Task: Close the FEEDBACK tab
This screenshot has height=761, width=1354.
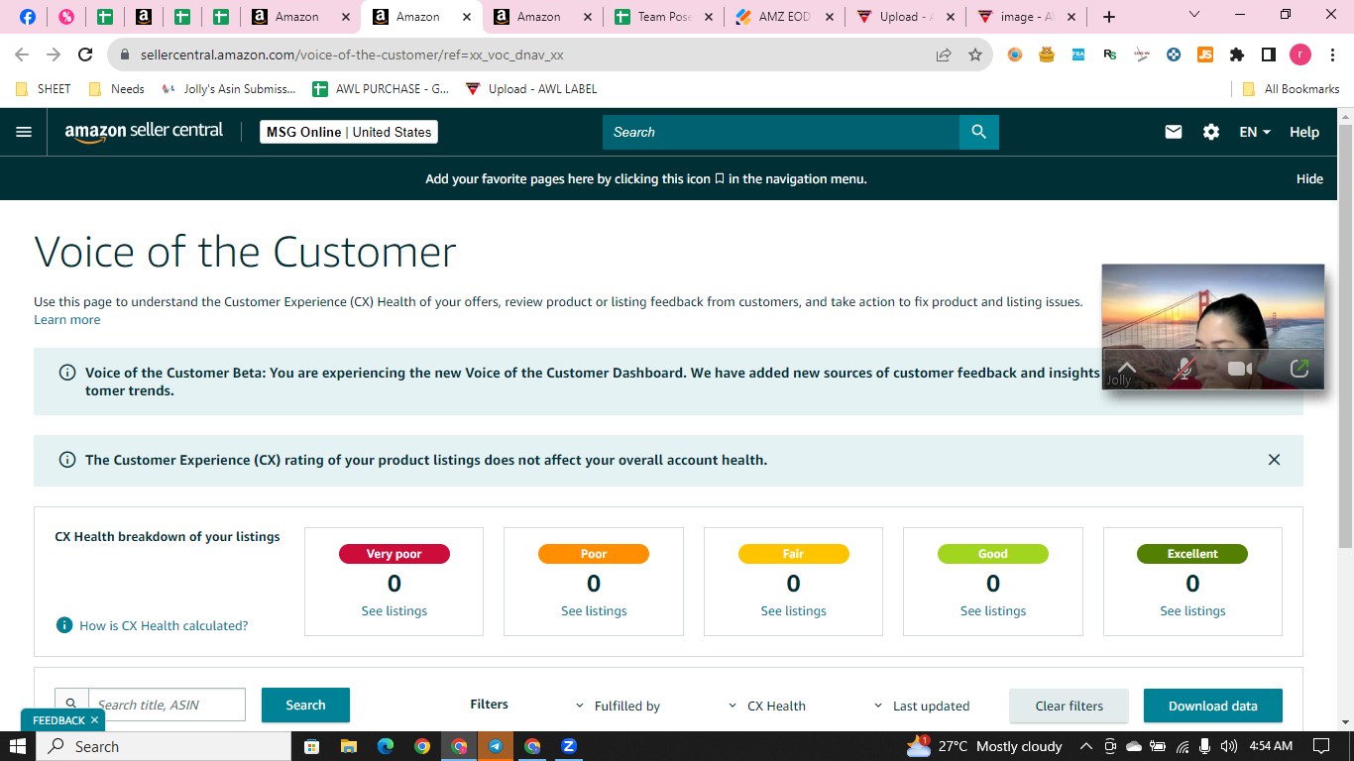Action: [x=94, y=720]
